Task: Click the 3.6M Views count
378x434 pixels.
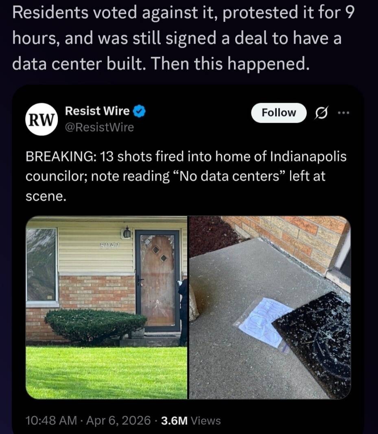Action: coord(191,421)
